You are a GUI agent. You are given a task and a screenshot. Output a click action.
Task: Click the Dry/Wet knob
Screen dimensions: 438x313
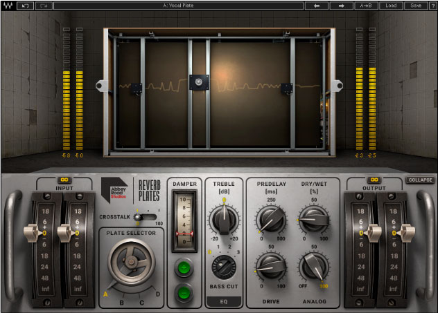click(314, 220)
